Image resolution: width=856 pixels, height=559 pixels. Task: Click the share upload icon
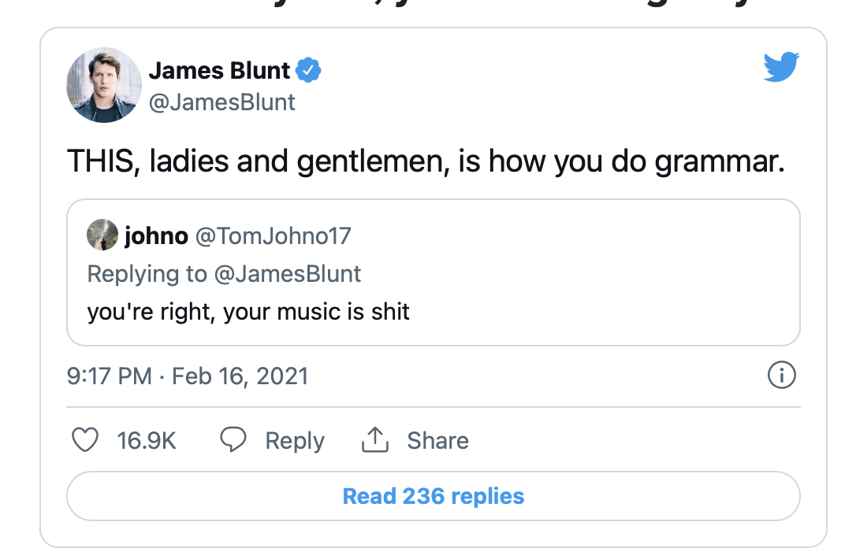375,440
